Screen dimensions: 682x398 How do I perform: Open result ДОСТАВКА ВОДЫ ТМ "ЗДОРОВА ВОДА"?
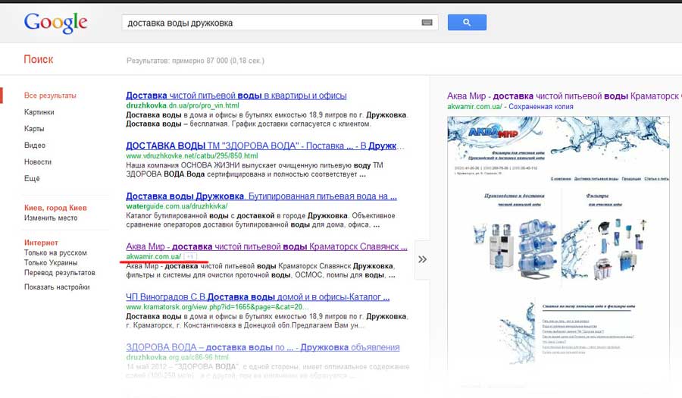point(265,146)
